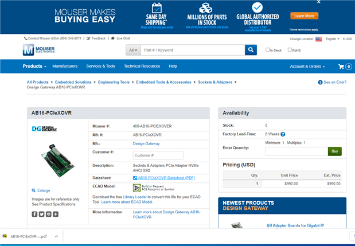Screen dimensions: 355x246
Task: Tick the RoHS checkbox
Action: point(290,50)
